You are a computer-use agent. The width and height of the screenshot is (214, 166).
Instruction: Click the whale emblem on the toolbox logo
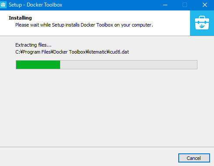(202, 26)
